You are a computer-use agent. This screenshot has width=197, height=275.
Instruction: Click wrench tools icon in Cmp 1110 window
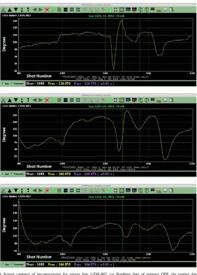pos(3,191)
